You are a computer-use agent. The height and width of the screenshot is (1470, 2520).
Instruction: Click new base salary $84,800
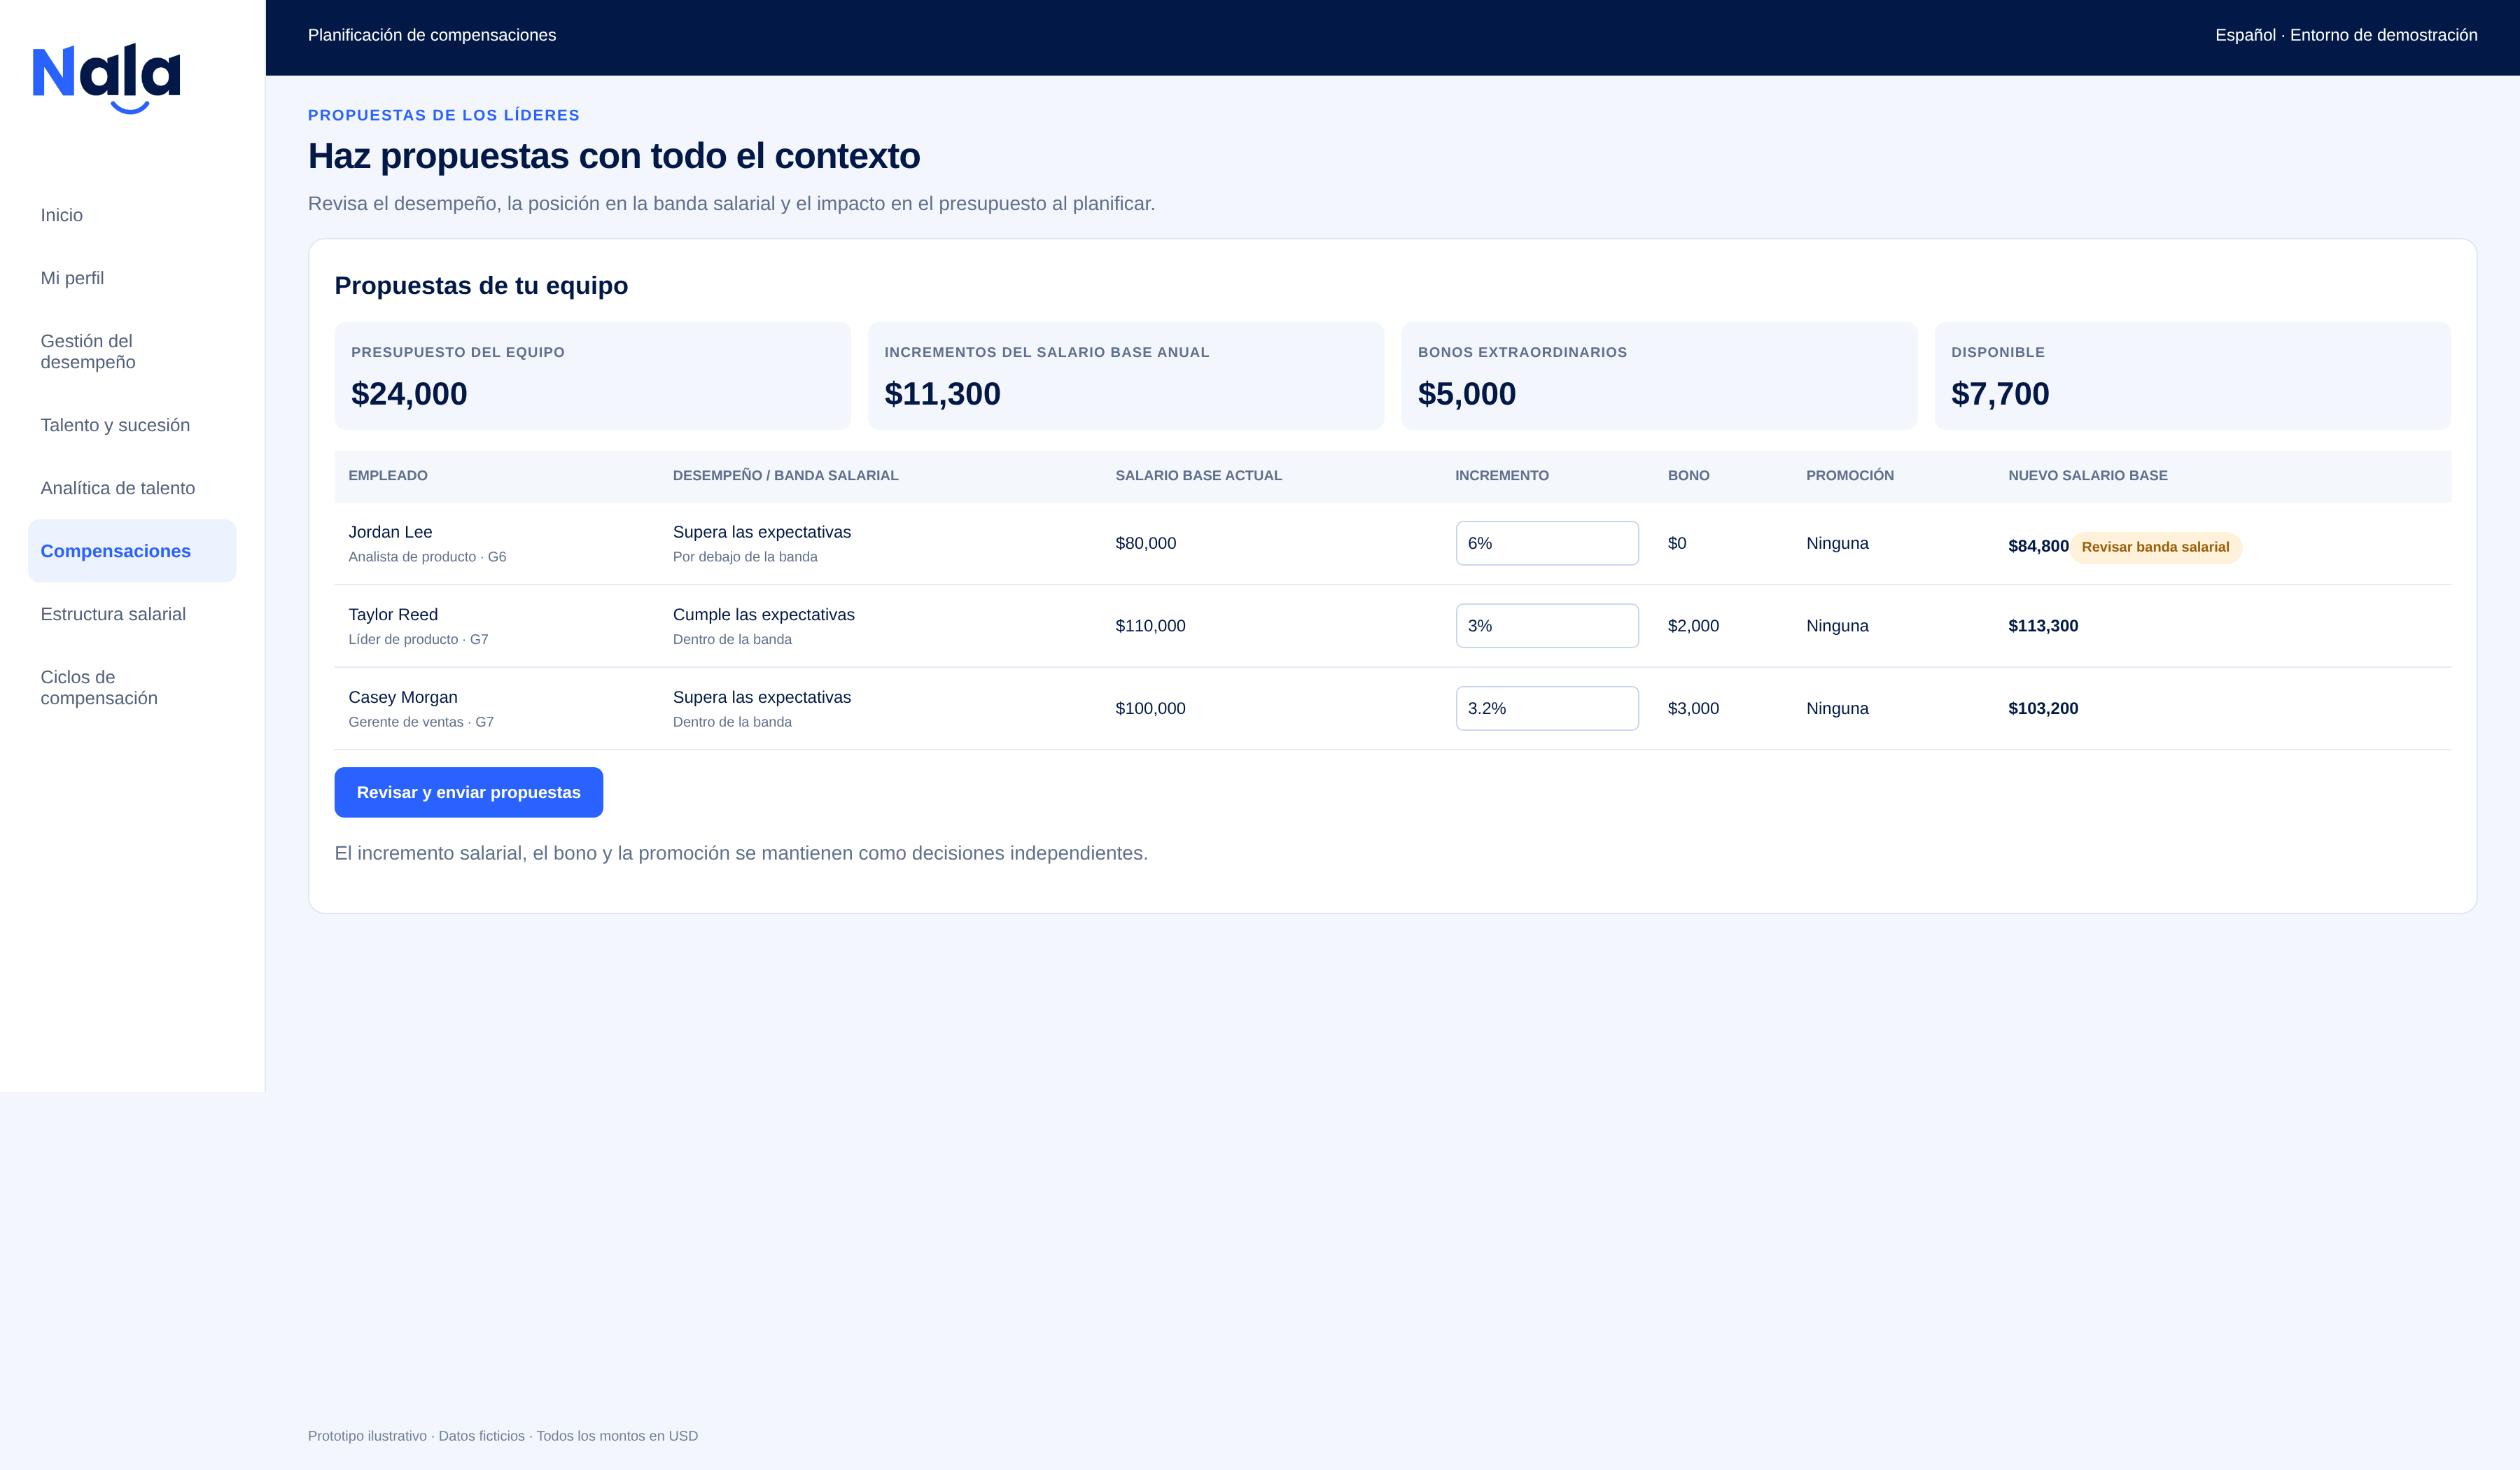[2038, 546]
